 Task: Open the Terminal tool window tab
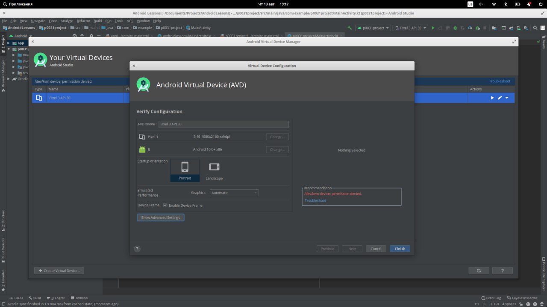[x=79, y=298]
